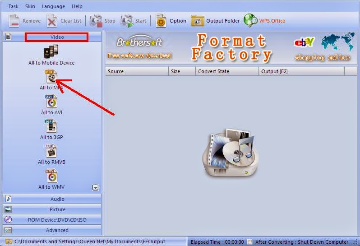Expand the Audio category panel
This screenshot has height=246, width=360.
click(x=52, y=199)
